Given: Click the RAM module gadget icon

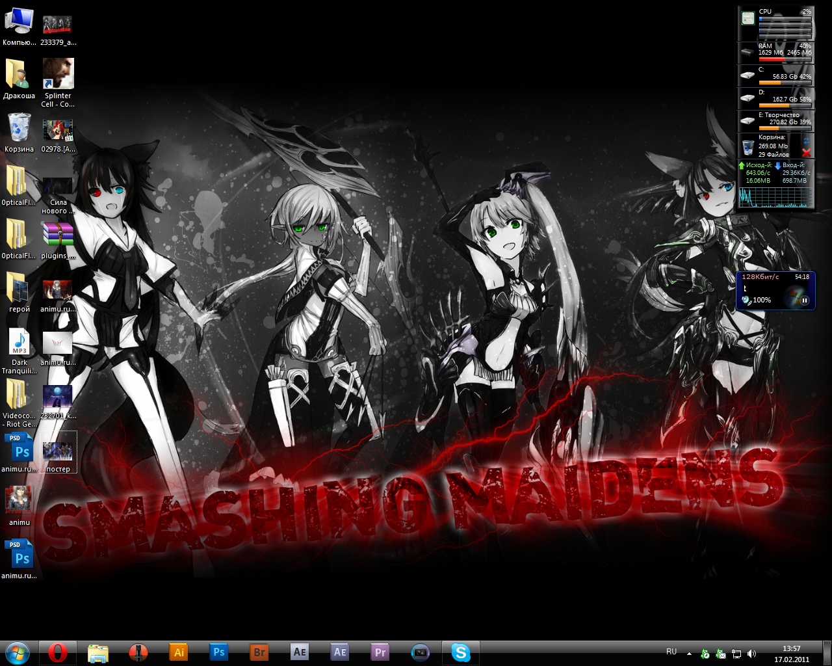Looking at the screenshot, I should click(748, 53).
